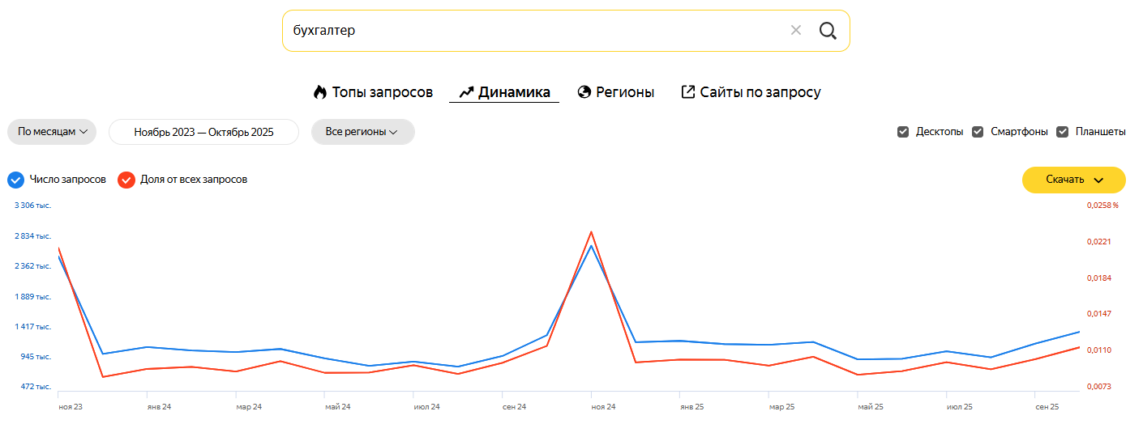Click the search field containing бухгалтер

[527, 31]
